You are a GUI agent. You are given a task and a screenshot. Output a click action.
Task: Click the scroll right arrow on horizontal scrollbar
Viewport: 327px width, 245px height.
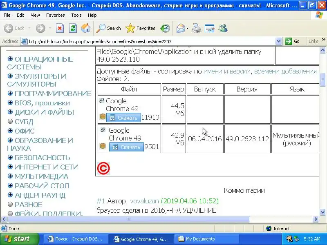(316, 219)
